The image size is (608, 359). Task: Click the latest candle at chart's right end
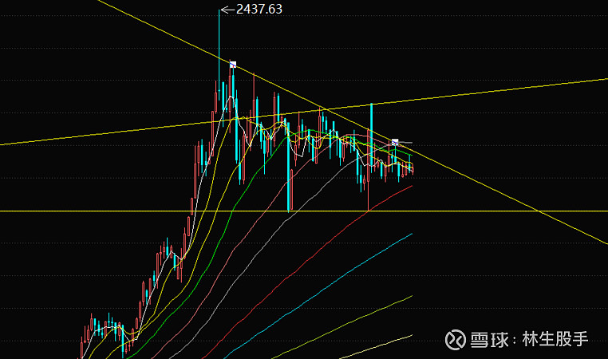412,168
